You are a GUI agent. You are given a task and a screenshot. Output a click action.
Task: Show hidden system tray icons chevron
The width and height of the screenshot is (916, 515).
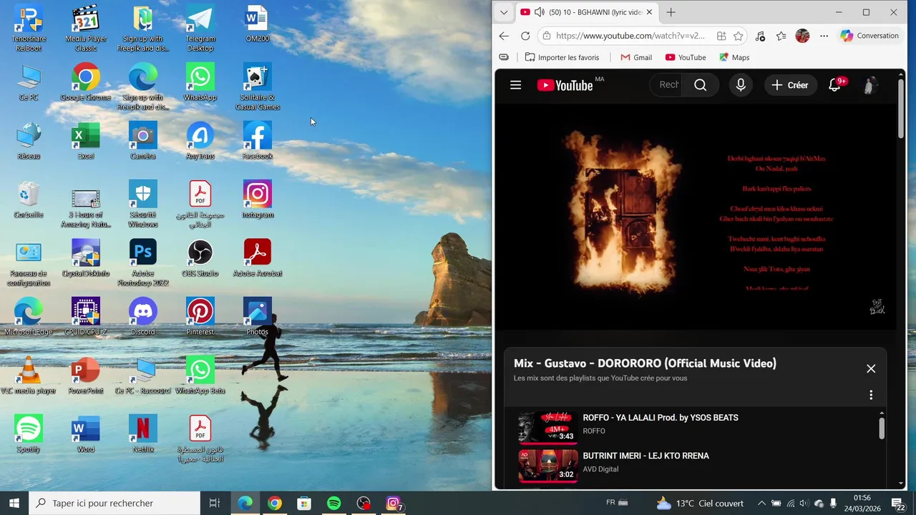pyautogui.click(x=761, y=503)
